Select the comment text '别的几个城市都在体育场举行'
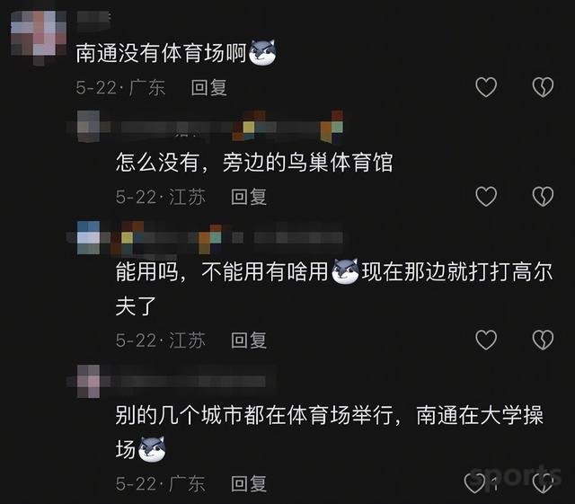575x504 pixels. tap(254, 416)
